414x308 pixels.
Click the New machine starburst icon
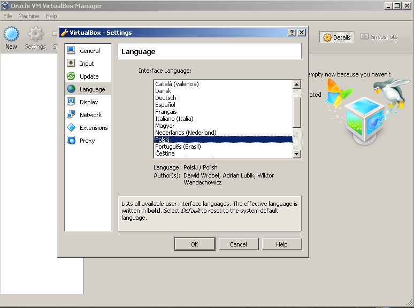point(11,34)
